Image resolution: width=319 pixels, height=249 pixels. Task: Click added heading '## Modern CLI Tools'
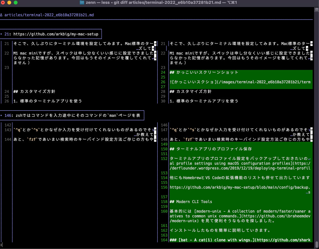click(x=191, y=201)
